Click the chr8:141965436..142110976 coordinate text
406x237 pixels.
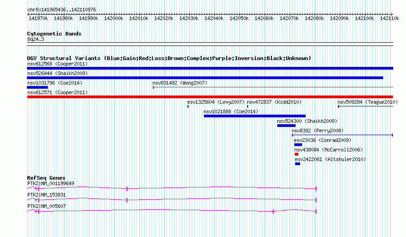(62, 10)
